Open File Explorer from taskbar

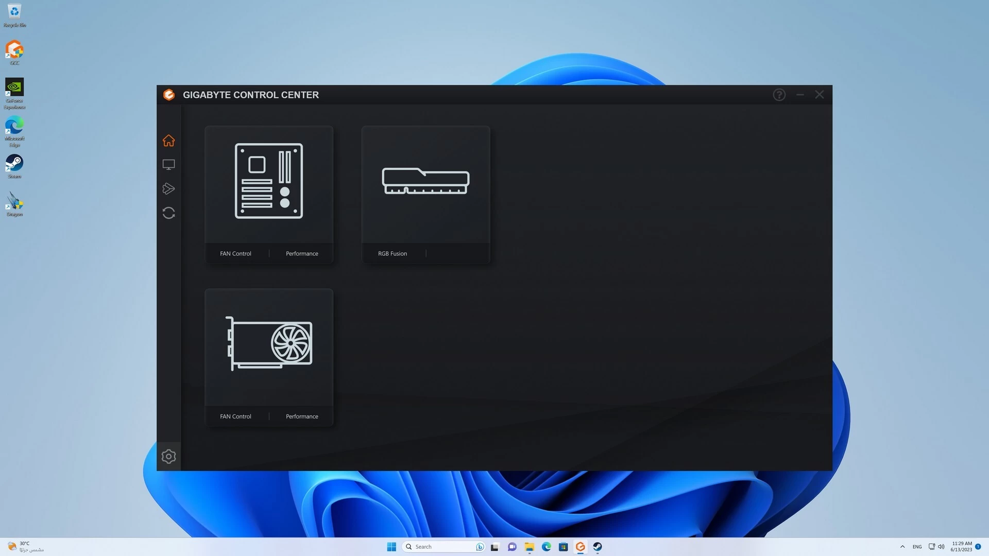(529, 547)
